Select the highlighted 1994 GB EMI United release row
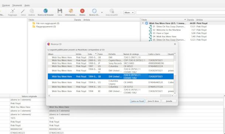This screenshot has width=225, height=134. point(111,76)
